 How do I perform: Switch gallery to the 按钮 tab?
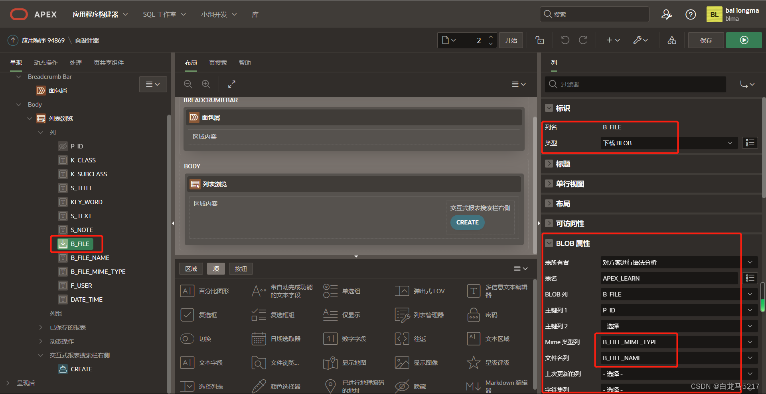point(241,269)
